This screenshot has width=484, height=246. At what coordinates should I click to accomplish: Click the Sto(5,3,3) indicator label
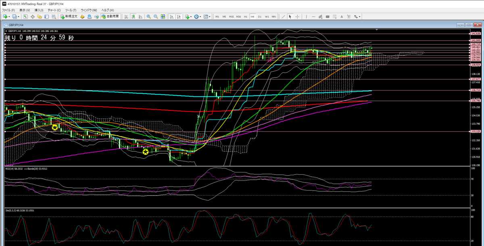pyautogui.click(x=10, y=210)
